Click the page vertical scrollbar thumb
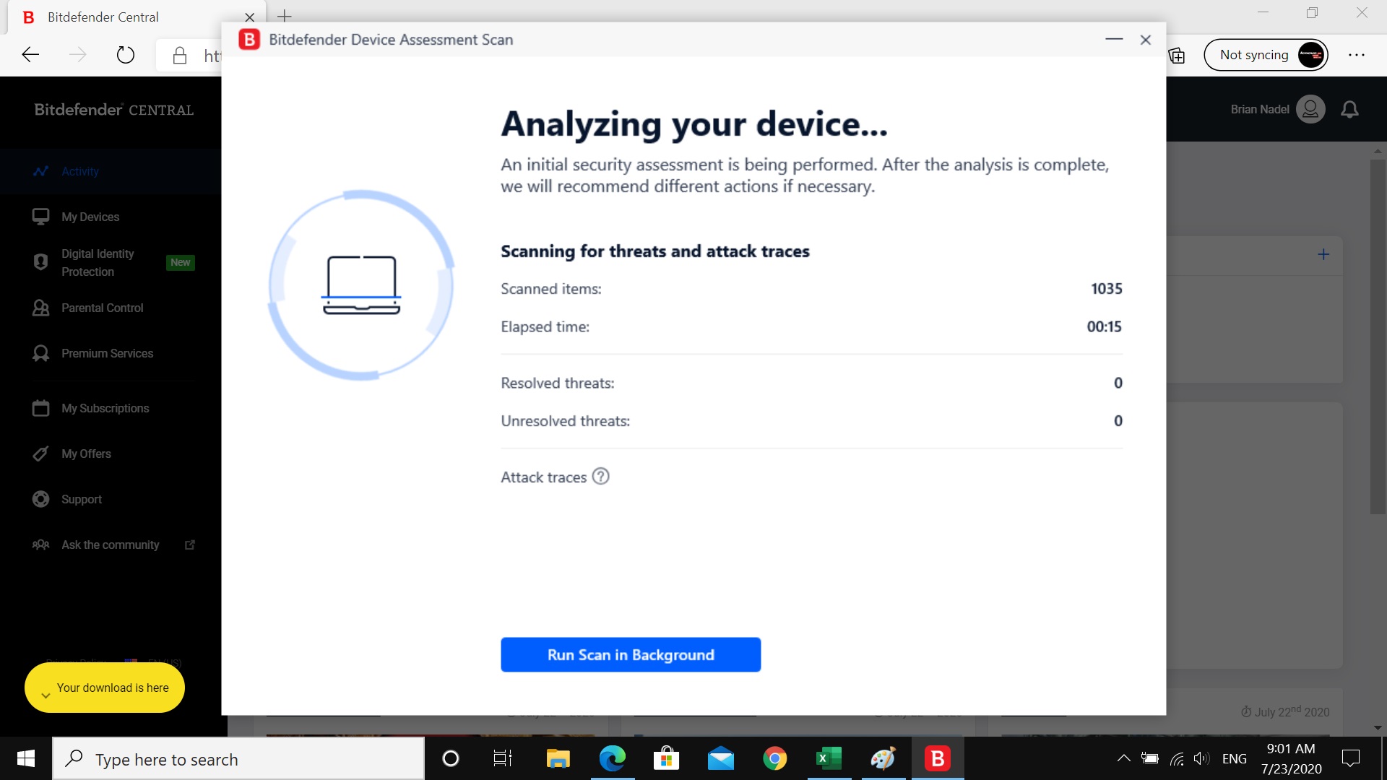Viewport: 1387px width, 780px height. point(1378,336)
